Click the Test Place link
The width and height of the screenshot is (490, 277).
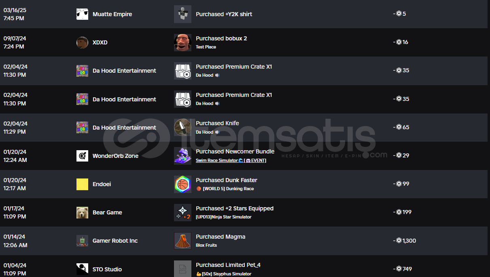(206, 47)
